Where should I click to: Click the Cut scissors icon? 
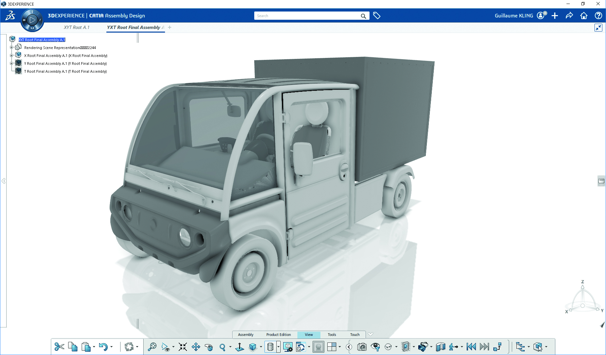(59, 347)
